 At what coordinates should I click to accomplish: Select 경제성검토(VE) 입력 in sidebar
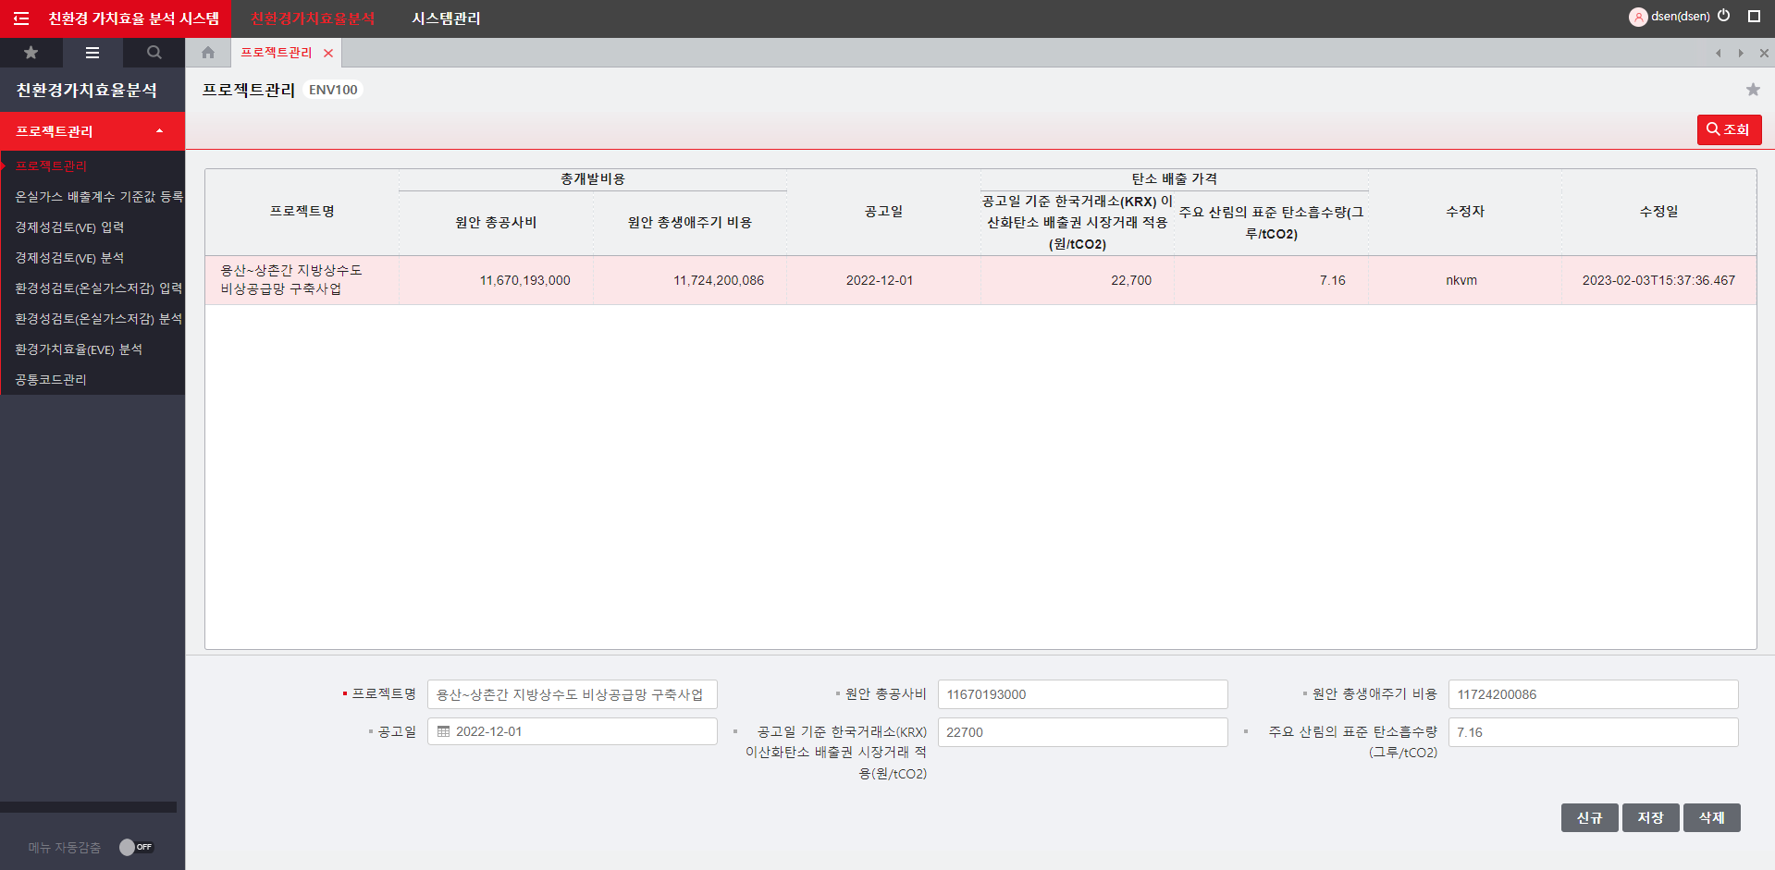[69, 227]
